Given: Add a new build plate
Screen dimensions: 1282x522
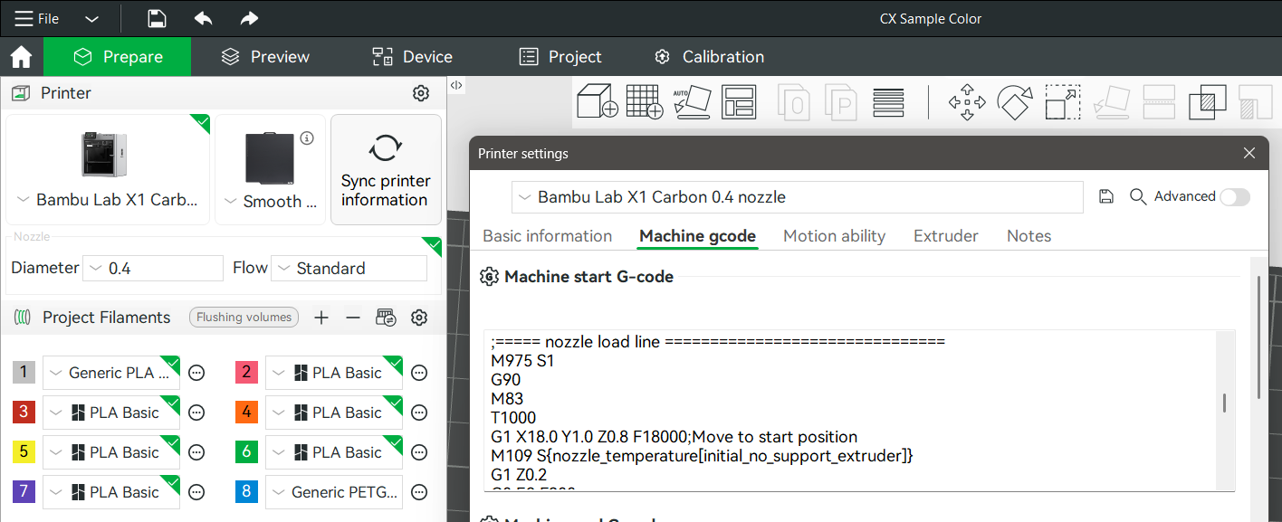Looking at the screenshot, I should coord(645,101).
